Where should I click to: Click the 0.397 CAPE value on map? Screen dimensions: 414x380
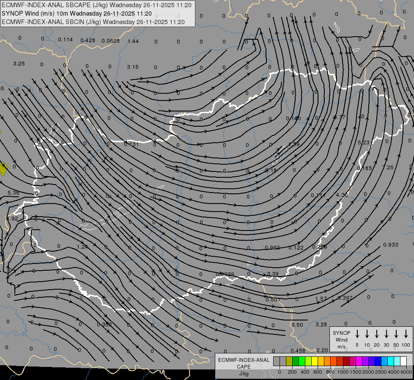345,298
